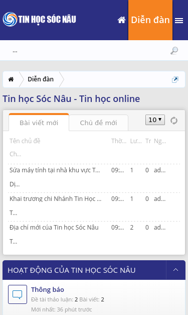Image resolution: width=188 pixels, height=315 pixels.
Task: Open the 10 items count dropdown
Action: tap(155, 120)
